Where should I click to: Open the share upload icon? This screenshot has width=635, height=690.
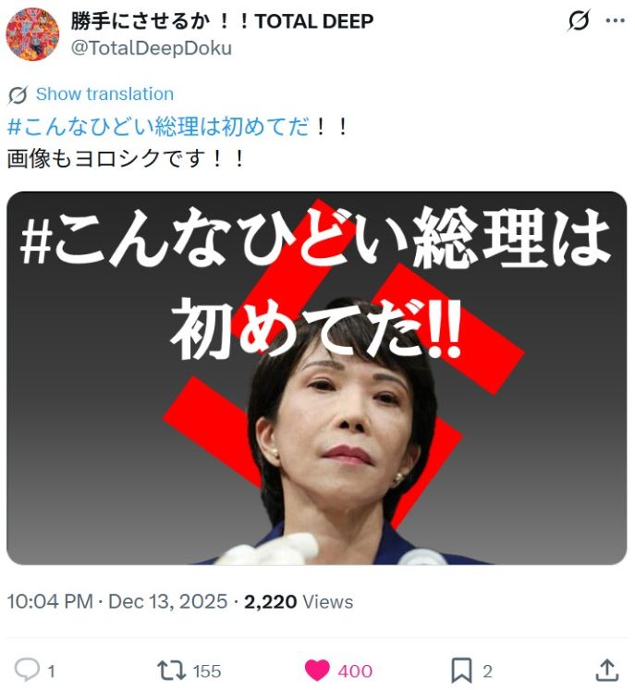pyautogui.click(x=607, y=670)
